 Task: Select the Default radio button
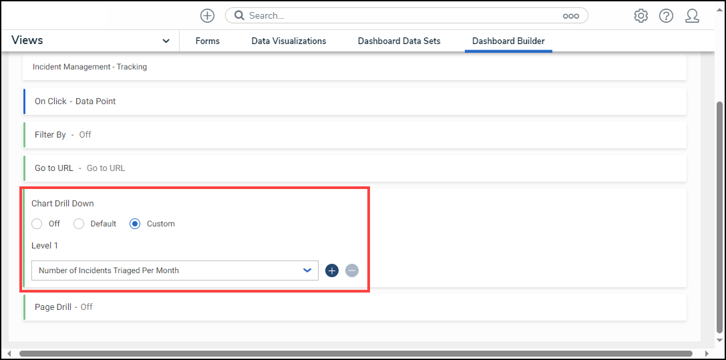(x=79, y=224)
